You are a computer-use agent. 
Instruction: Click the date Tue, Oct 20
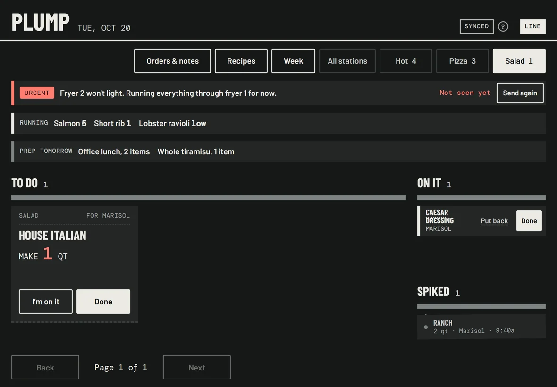104,28
